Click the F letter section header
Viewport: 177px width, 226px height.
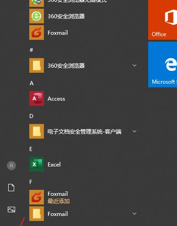(31, 182)
